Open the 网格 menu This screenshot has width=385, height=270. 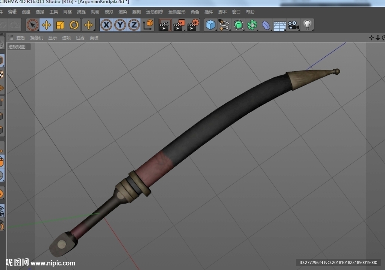[x=68, y=12]
